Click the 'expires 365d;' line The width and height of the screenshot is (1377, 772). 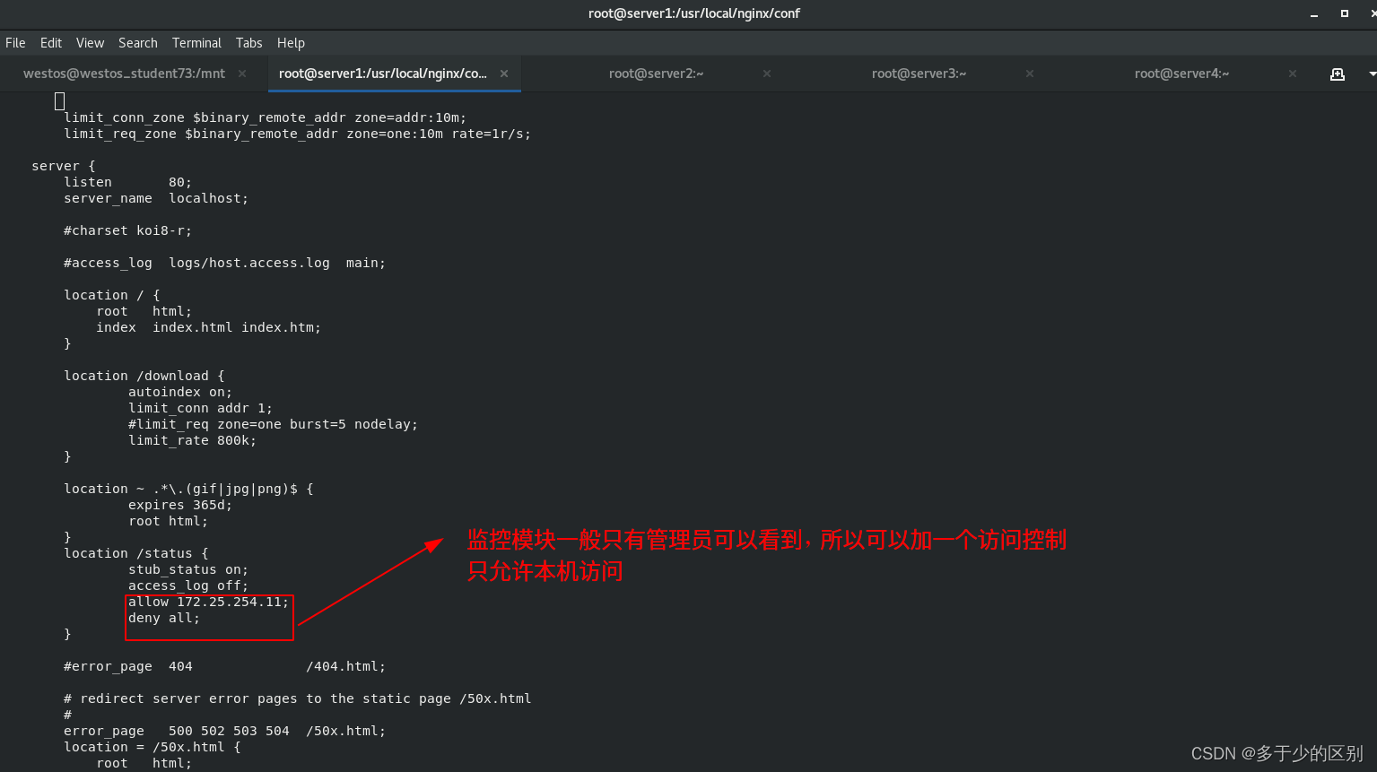click(x=180, y=505)
